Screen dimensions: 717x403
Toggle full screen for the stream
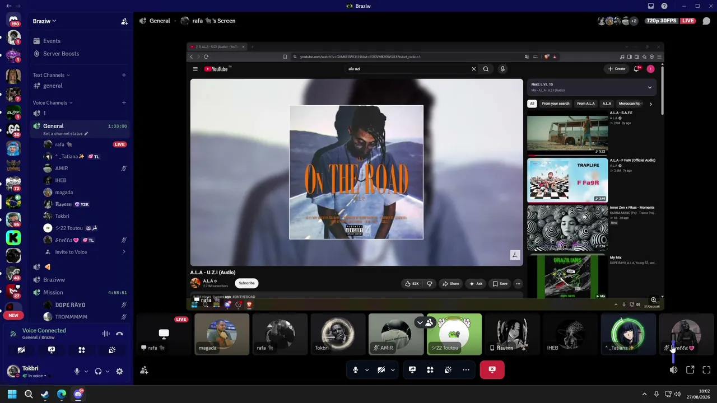[x=706, y=370]
